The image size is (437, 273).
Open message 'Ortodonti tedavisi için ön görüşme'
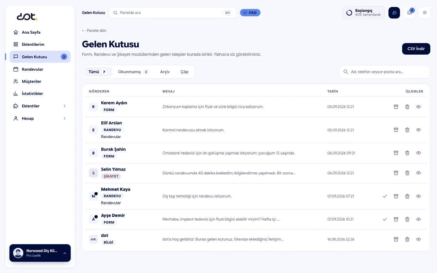(x=229, y=153)
